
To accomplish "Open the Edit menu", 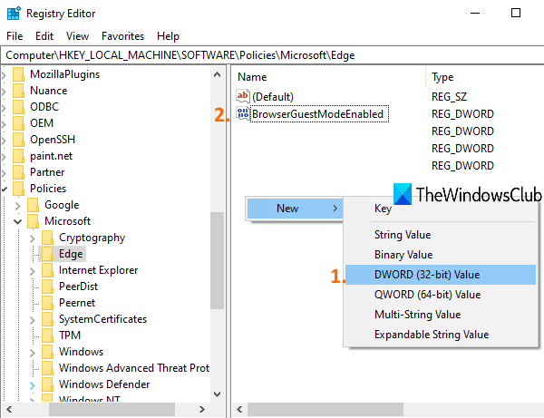I will tap(44, 36).
